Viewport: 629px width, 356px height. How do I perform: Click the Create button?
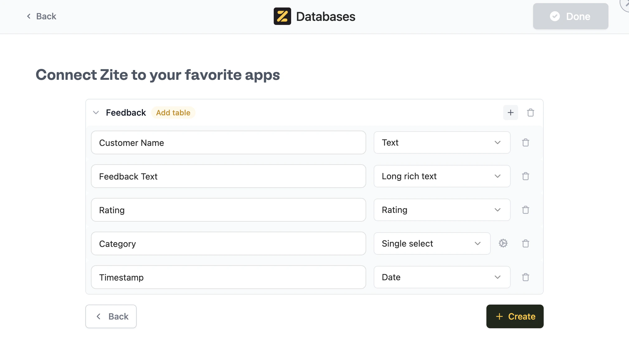(515, 316)
